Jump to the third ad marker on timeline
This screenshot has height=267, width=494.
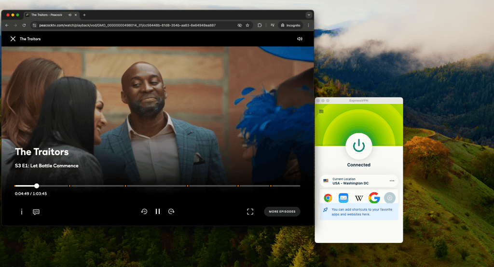tap(188, 186)
